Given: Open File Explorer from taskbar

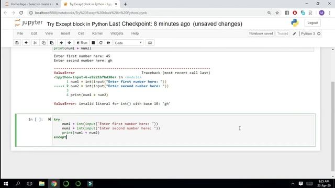Looking at the screenshot, I should coord(42,183).
